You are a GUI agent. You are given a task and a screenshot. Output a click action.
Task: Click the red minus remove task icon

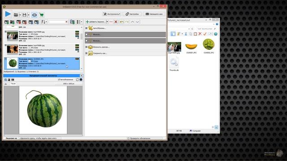click(111, 22)
